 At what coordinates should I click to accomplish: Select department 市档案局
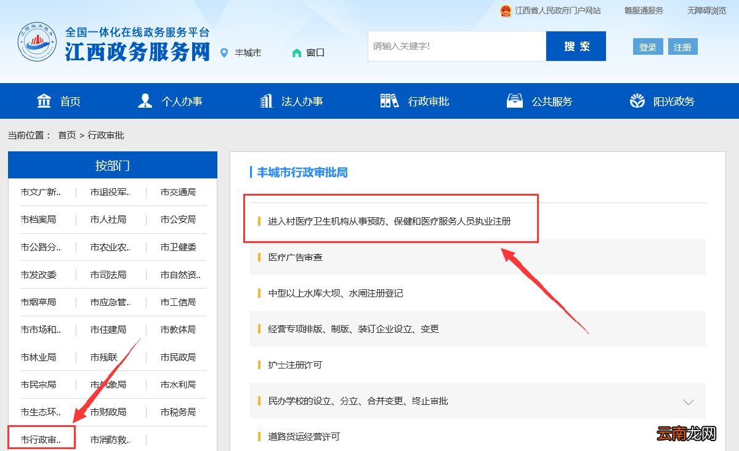click(38, 220)
